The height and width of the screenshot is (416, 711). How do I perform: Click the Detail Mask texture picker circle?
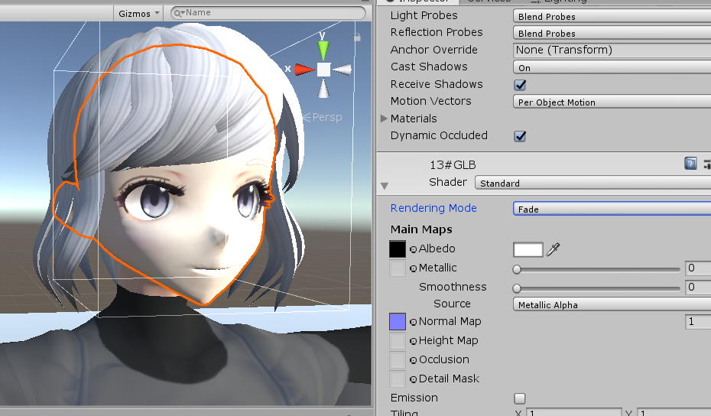(413, 379)
